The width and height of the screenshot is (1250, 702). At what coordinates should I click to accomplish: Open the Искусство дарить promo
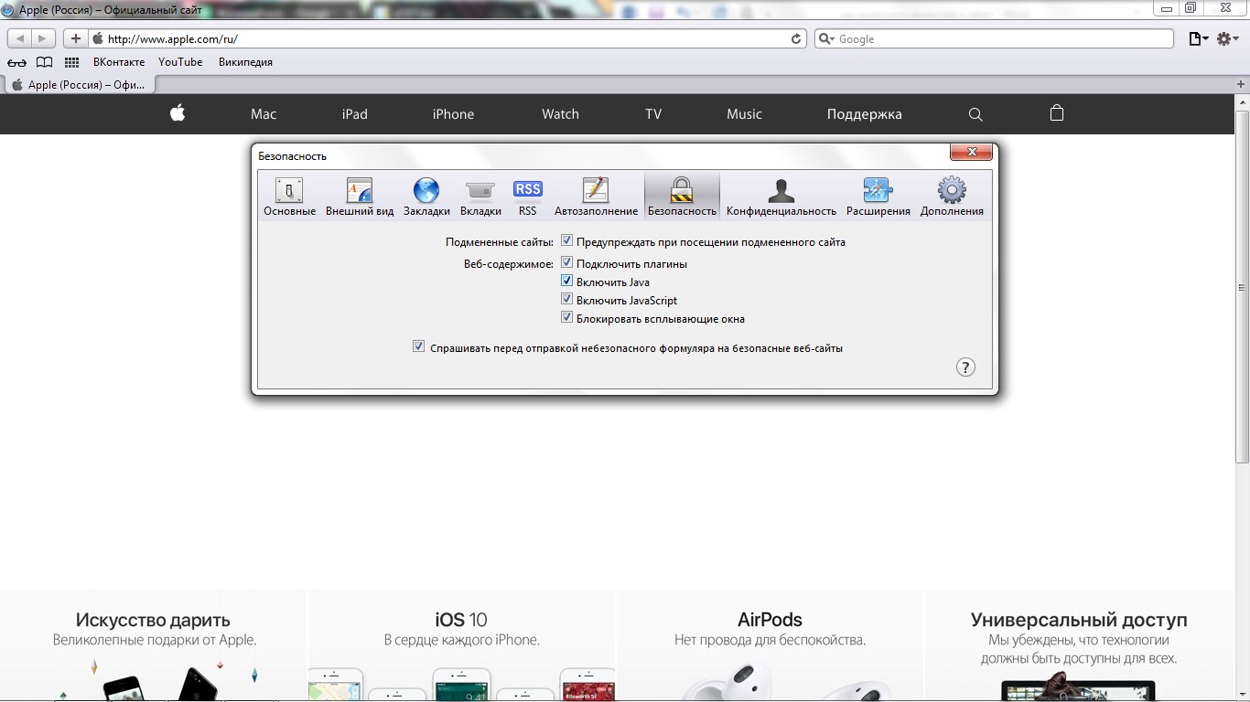pos(154,645)
